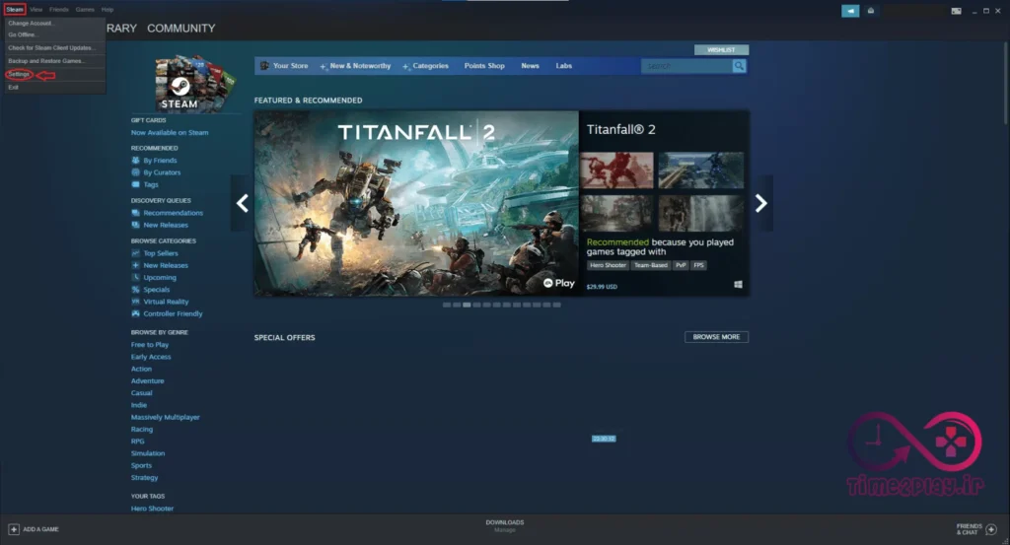Click the Controller Friendly gamepad icon

point(135,314)
